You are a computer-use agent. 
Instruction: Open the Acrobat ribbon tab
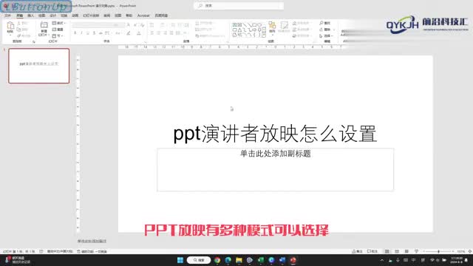tap(143, 16)
